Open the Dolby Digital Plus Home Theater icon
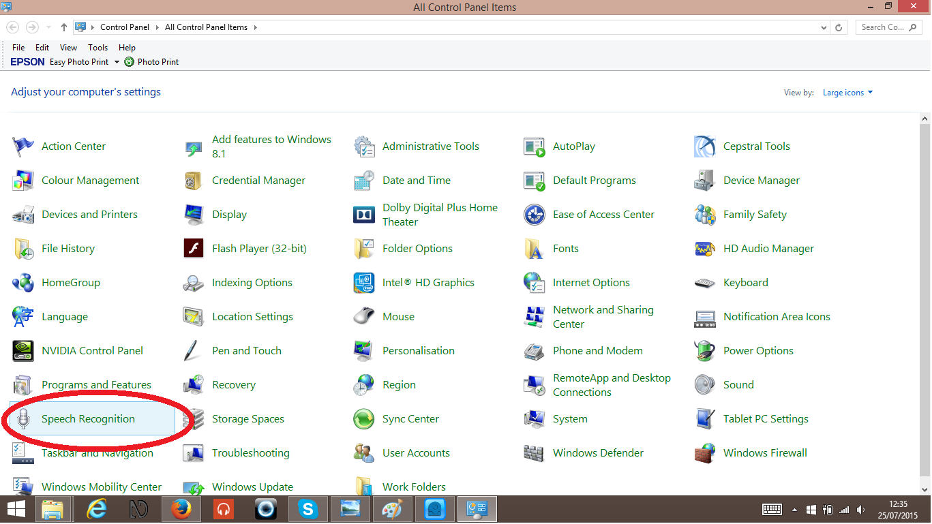Image resolution: width=932 pixels, height=524 pixels. (364, 215)
